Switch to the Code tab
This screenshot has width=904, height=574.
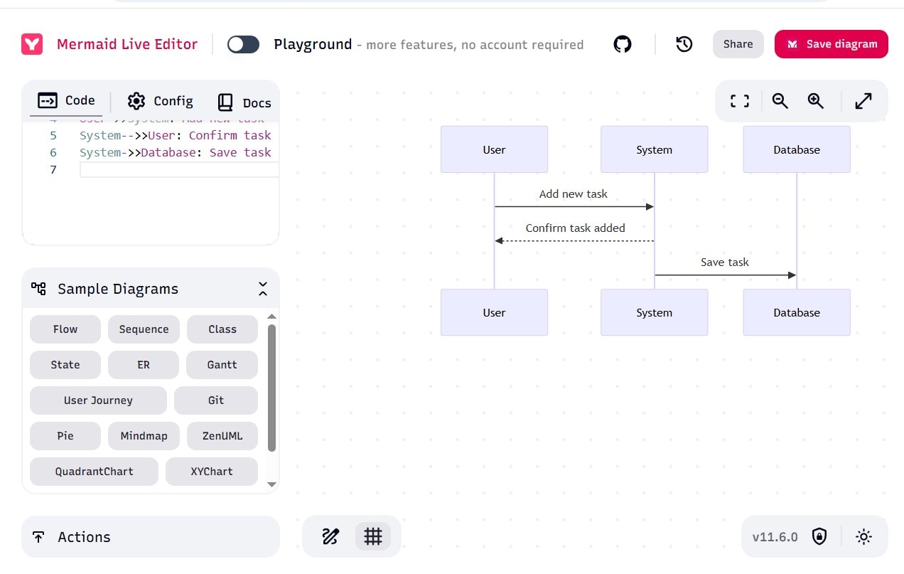click(x=66, y=100)
